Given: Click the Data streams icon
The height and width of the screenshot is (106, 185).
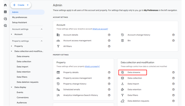Looking at the screenshot, I should click(x=122, y=72).
